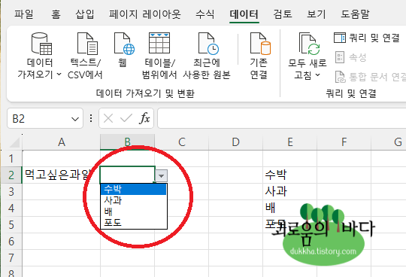Viewport: 406px width, 277px height.
Task: Select row 3 header
Action: (x=11, y=192)
